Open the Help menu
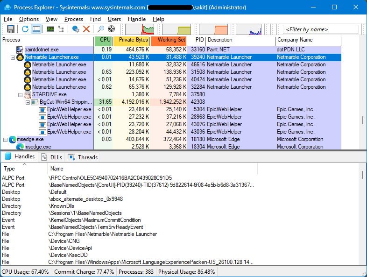 [x=158, y=19]
